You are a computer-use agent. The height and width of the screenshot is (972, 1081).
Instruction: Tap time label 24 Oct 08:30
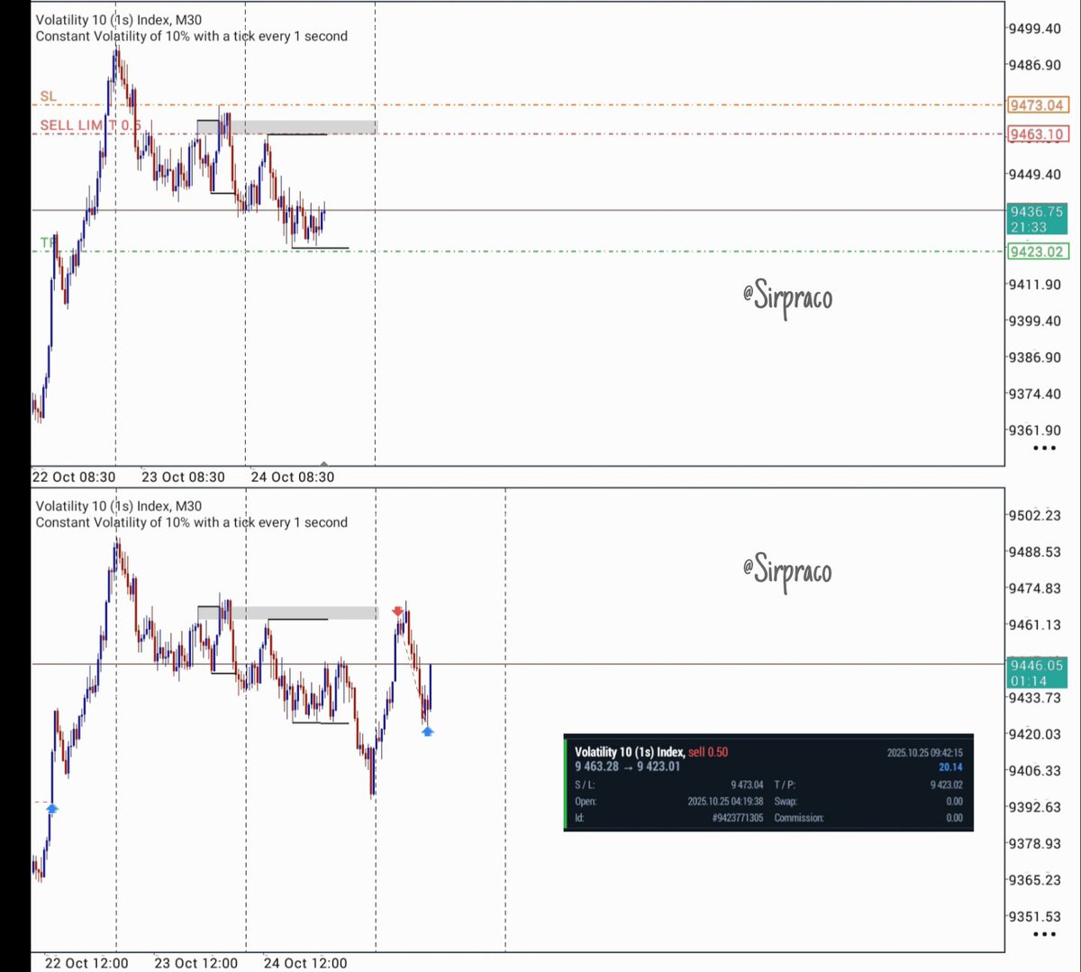(x=292, y=477)
